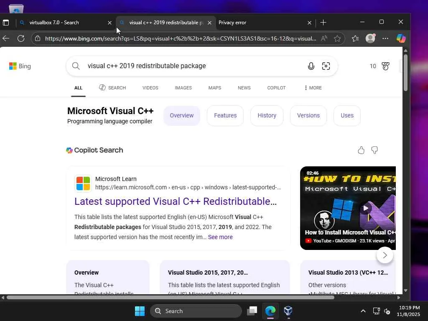Select the Overview pill
Viewport: 428px width, 321px height.
182,115
